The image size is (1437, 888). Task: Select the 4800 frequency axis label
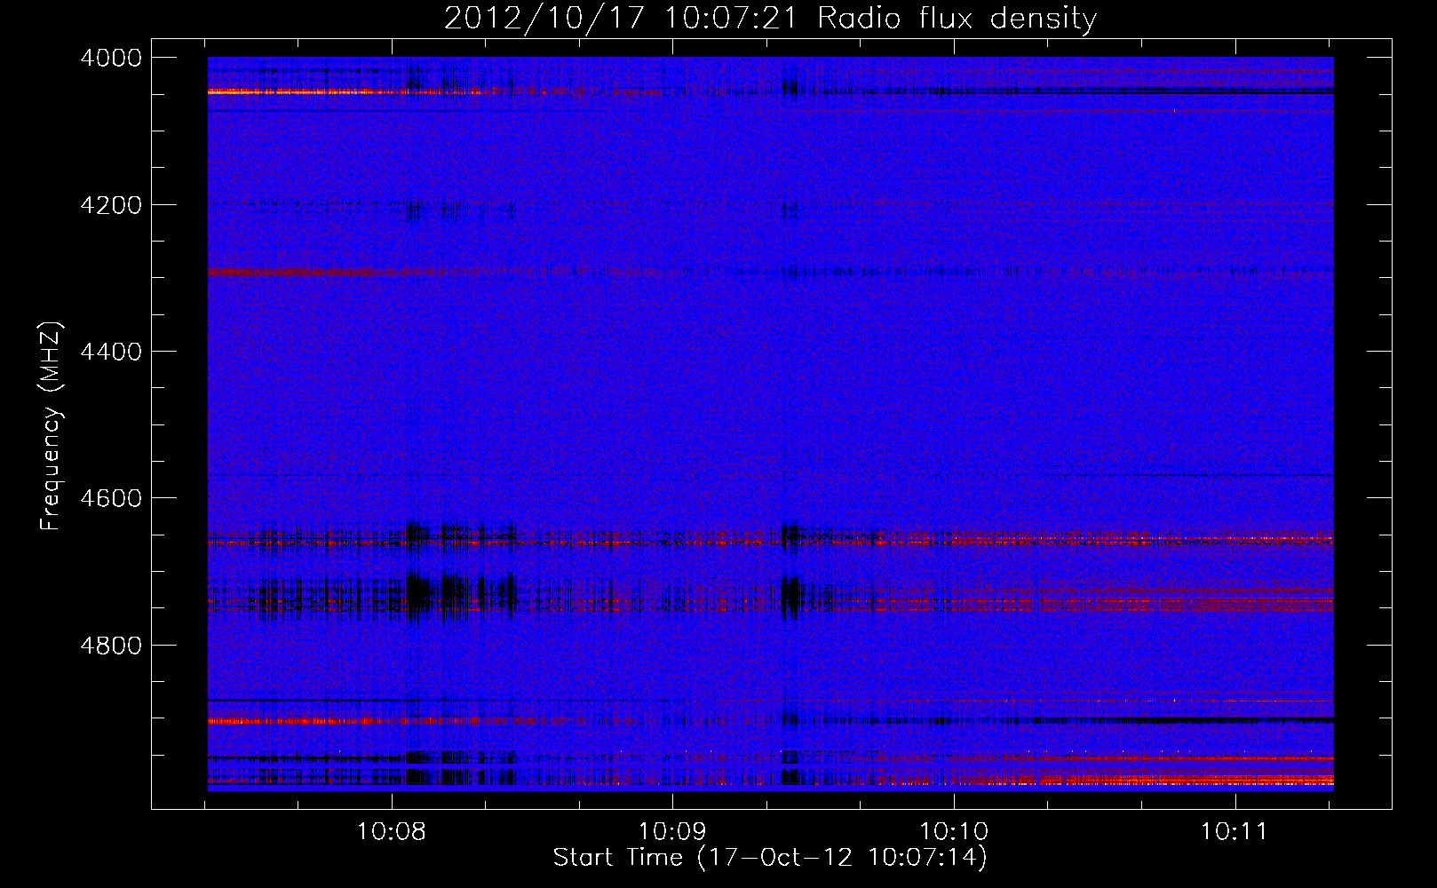pyautogui.click(x=111, y=646)
